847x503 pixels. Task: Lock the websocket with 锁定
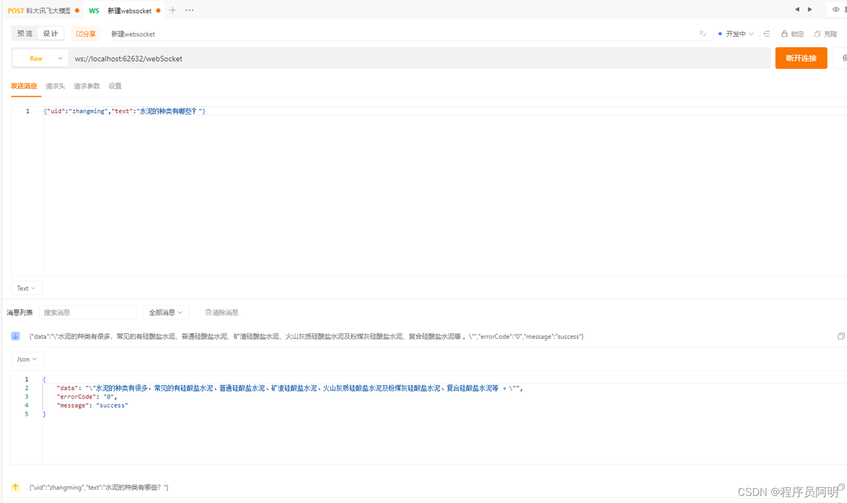click(x=792, y=34)
